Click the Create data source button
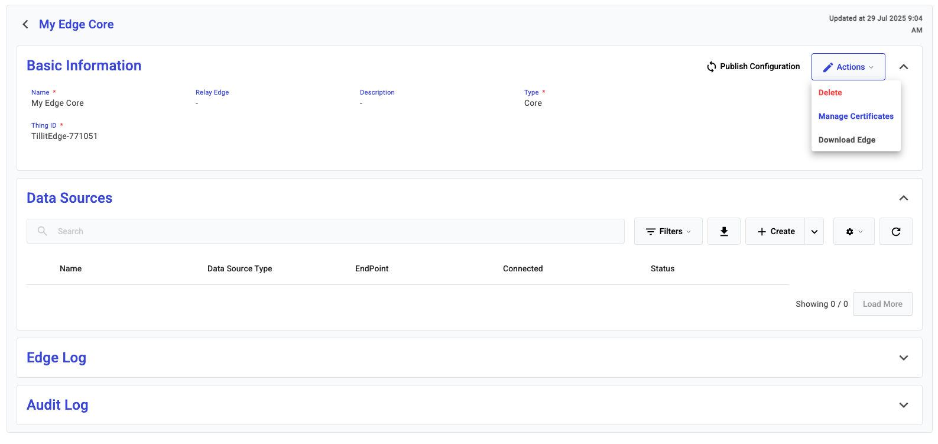The width and height of the screenshot is (938, 444). (x=775, y=232)
